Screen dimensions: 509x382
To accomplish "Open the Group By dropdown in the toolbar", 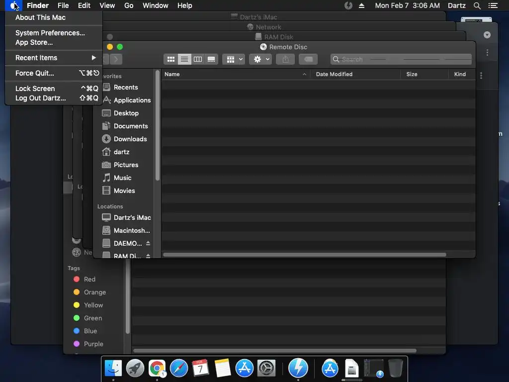I will pyautogui.click(x=234, y=59).
